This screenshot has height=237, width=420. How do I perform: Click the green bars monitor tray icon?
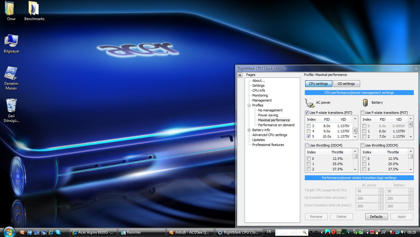click(344, 232)
